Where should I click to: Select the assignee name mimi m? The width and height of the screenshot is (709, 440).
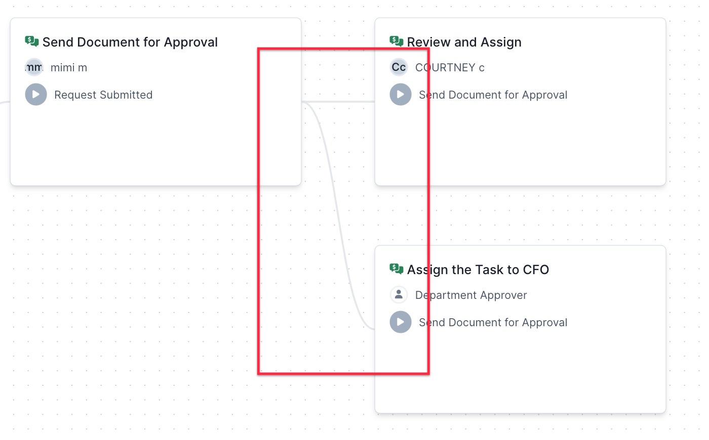pos(69,67)
